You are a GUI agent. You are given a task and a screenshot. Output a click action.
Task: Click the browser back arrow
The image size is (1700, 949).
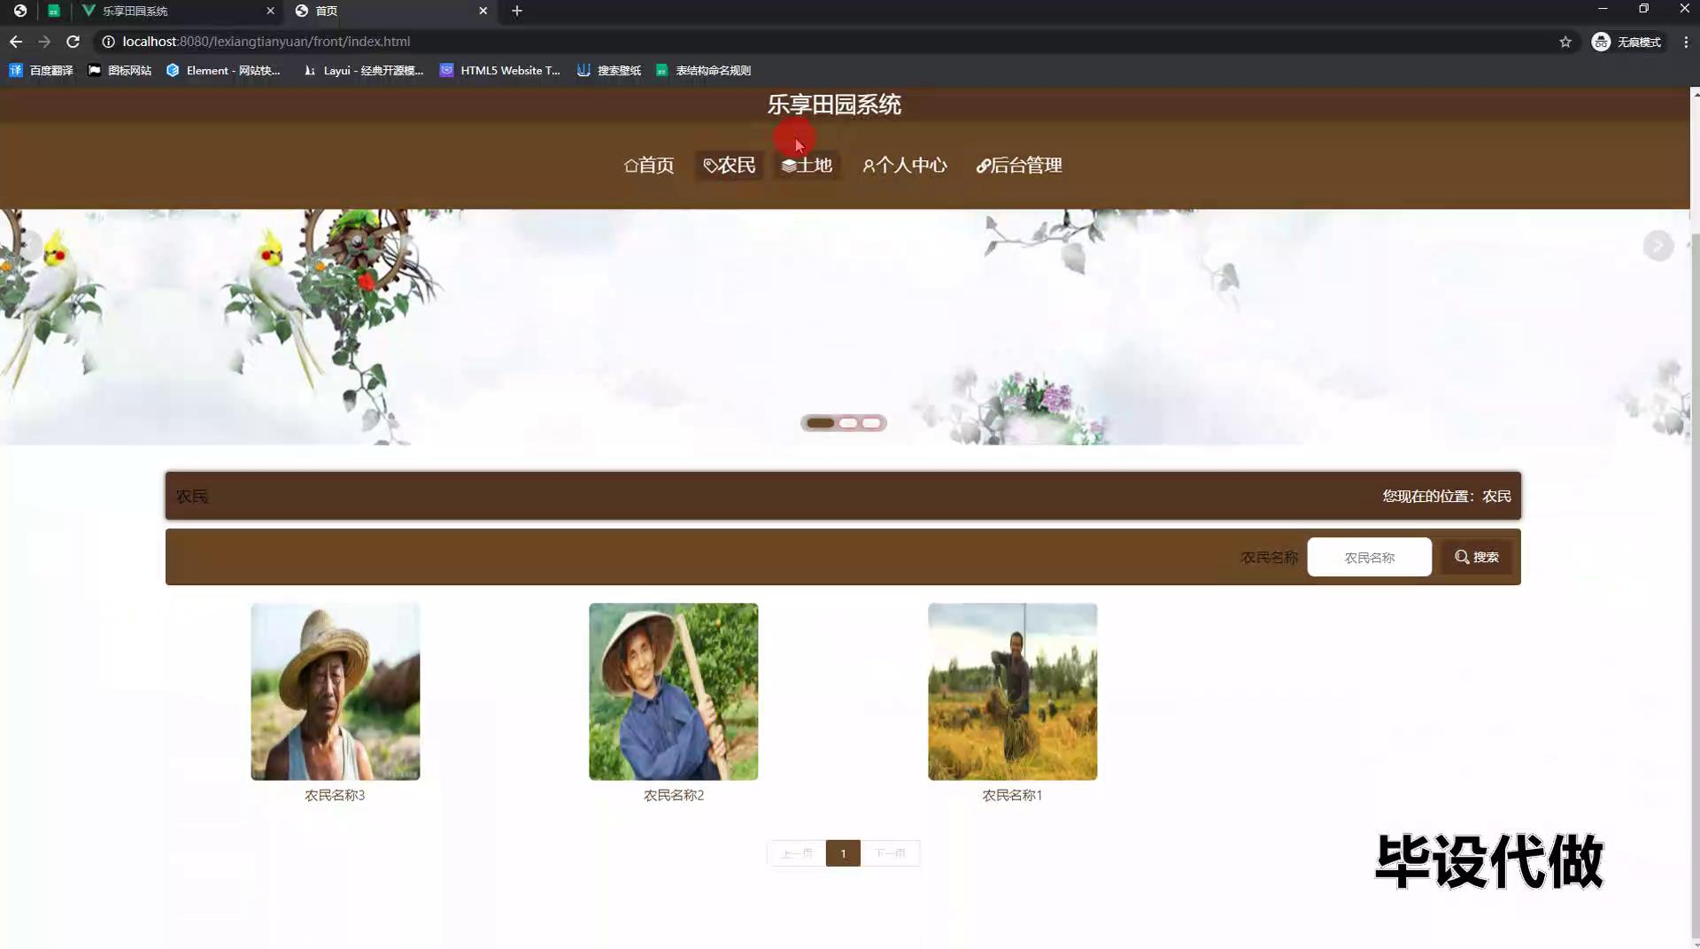16,42
